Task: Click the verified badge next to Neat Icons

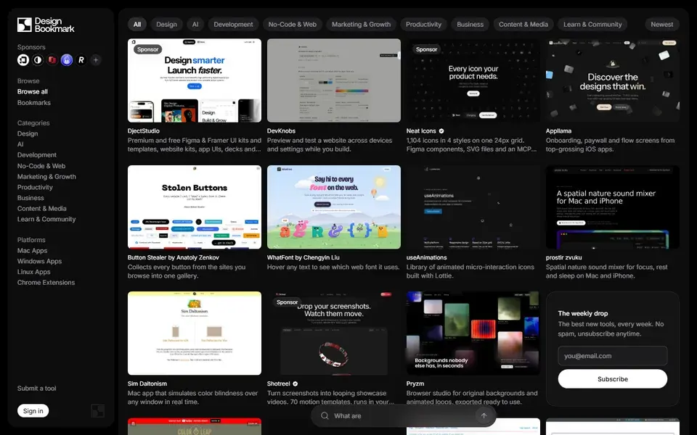Action: tap(441, 131)
